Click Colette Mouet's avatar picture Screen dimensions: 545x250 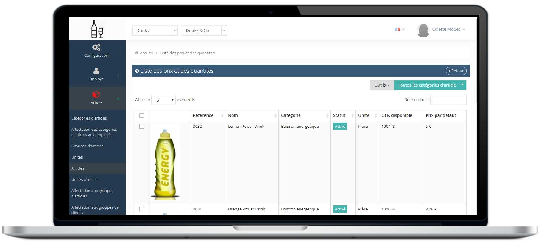(x=423, y=30)
